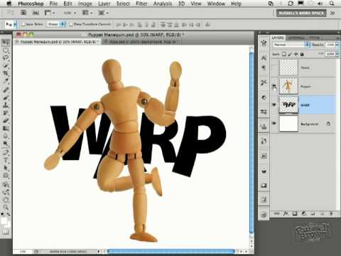Screen dimensions: 341x256
Task: Open the Character panel icon
Action: click(264, 58)
